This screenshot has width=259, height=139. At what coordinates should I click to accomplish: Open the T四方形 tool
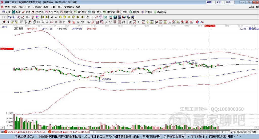[80, 12]
